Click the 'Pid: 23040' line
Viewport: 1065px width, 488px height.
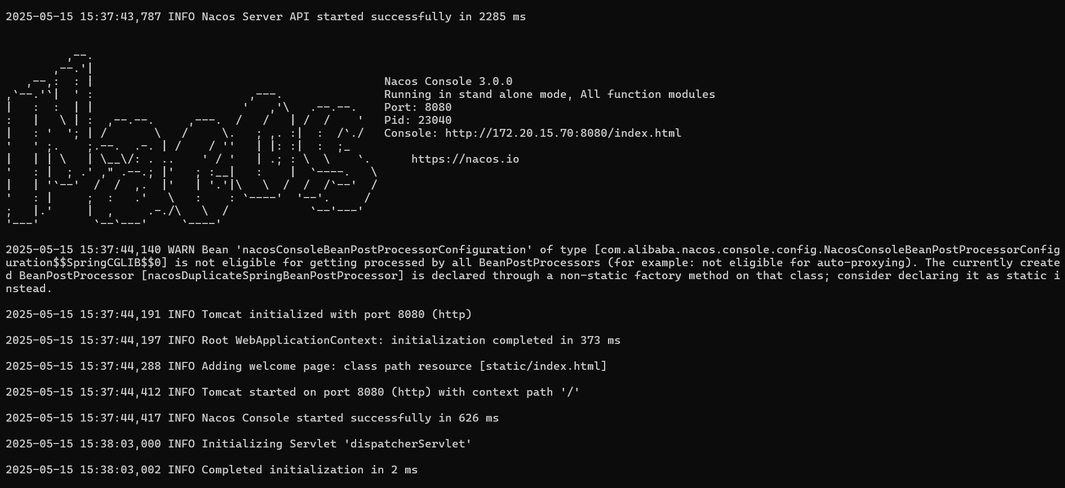click(x=418, y=120)
